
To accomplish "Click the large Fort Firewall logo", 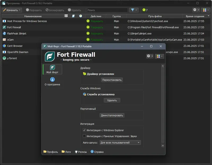I will 50,57.
